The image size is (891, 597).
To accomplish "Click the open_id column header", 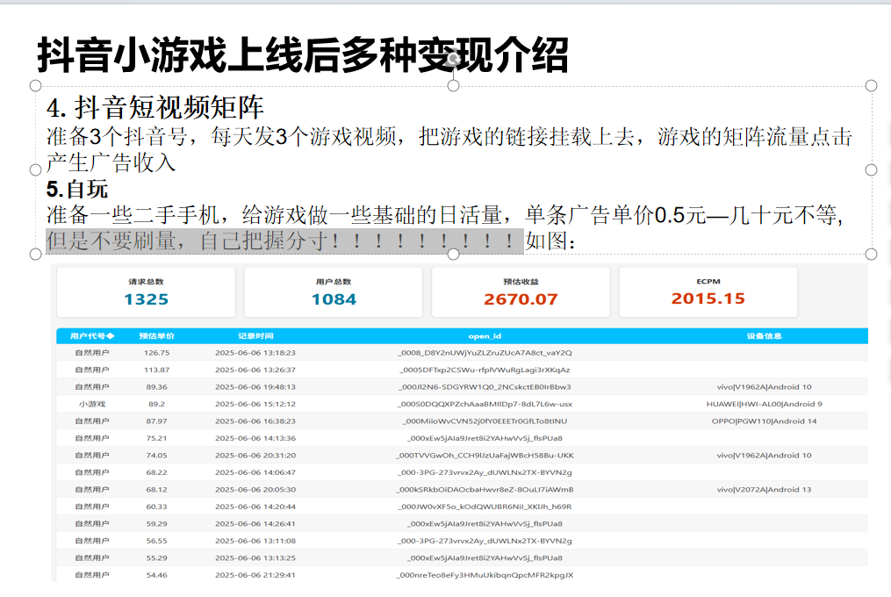I will [485, 336].
